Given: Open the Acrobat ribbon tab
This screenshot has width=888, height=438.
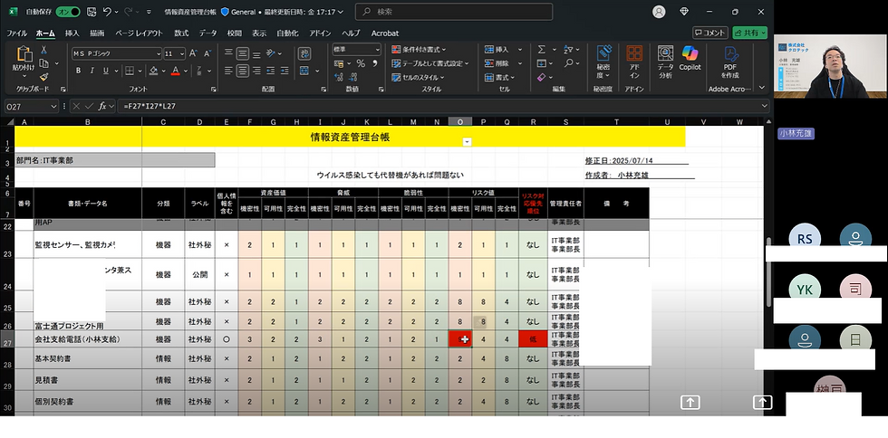Looking at the screenshot, I should pyautogui.click(x=385, y=33).
